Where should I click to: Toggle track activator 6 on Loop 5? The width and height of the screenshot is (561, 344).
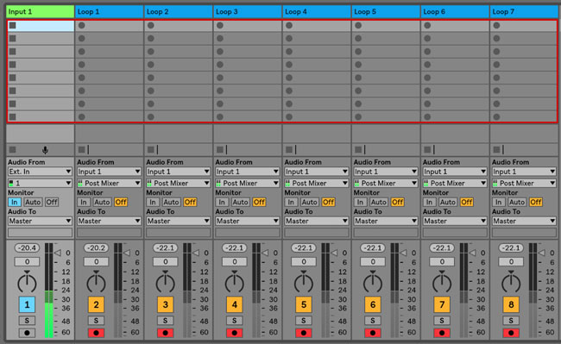tap(373, 304)
